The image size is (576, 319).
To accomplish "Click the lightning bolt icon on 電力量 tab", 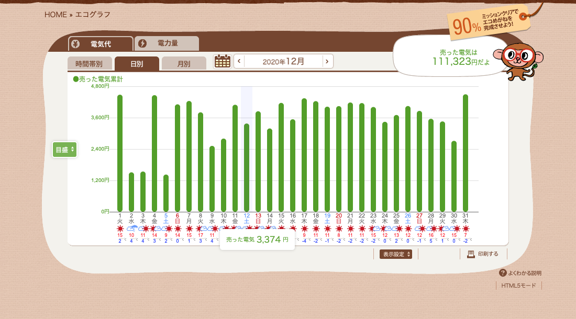I will tap(142, 43).
